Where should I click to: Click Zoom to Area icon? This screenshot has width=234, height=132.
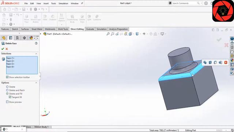pyautogui.click(x=113, y=34)
